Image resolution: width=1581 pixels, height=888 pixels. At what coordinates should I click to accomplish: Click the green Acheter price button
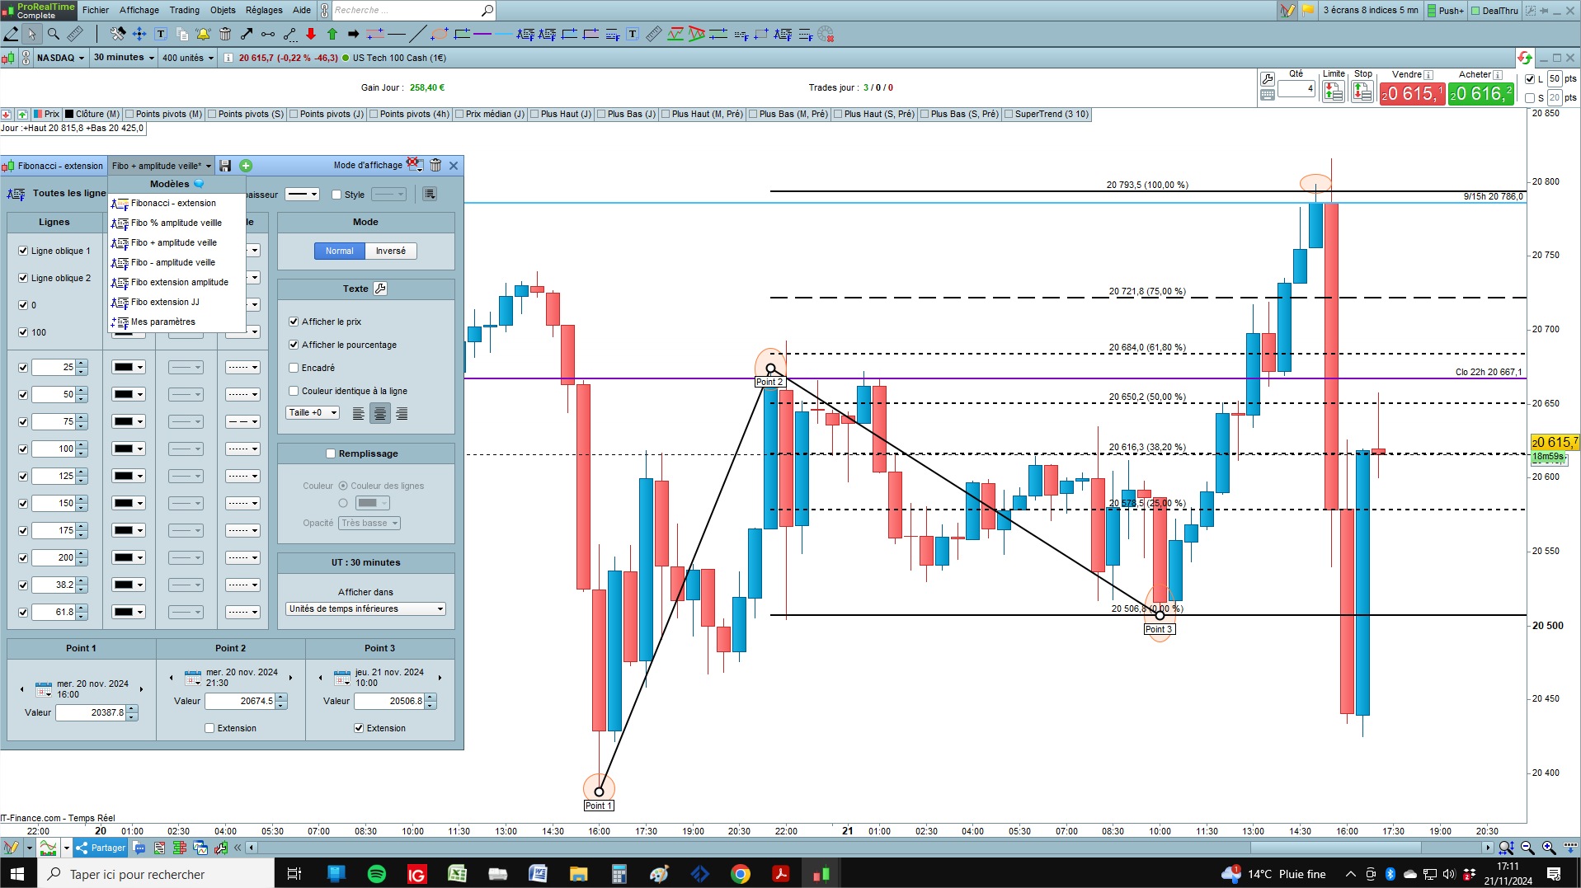(1481, 94)
